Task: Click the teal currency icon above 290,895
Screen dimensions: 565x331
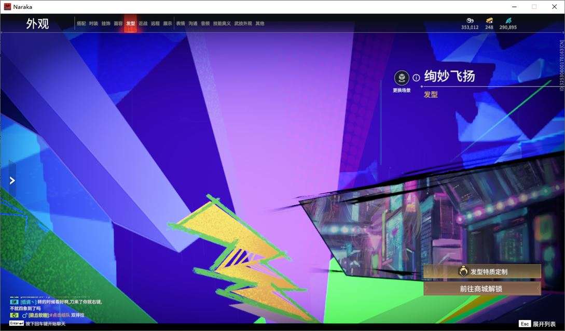Action: click(x=508, y=21)
